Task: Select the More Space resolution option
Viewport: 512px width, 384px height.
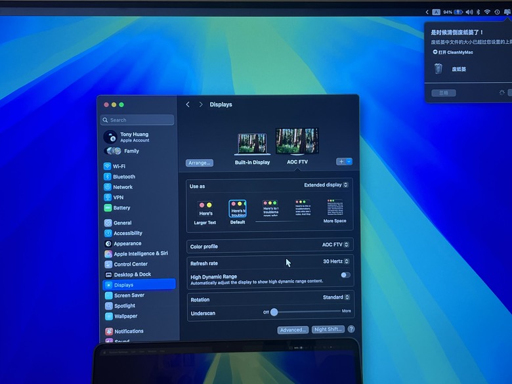Action: click(335, 211)
